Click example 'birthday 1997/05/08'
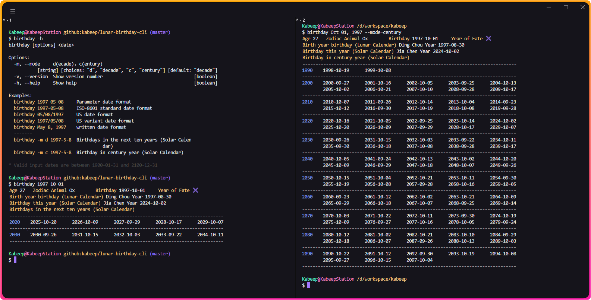 point(39,121)
